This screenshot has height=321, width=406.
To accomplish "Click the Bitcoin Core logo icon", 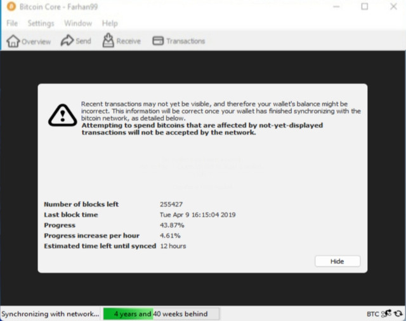I will pos(11,6).
